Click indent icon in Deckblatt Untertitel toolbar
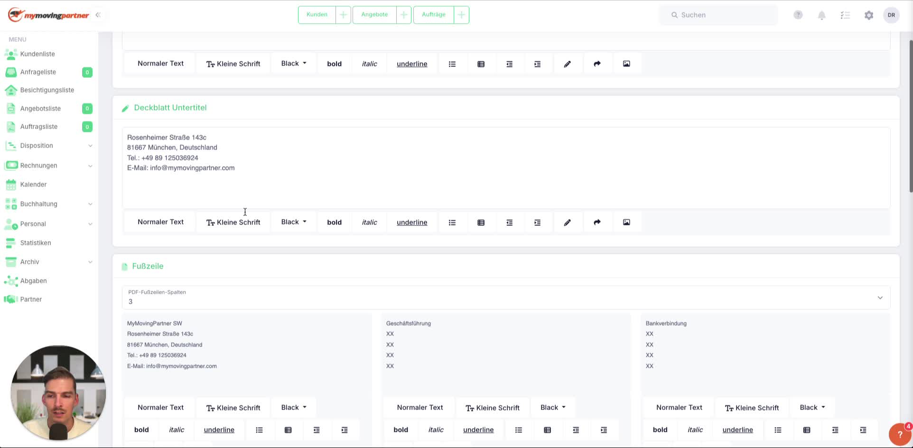 tap(538, 222)
